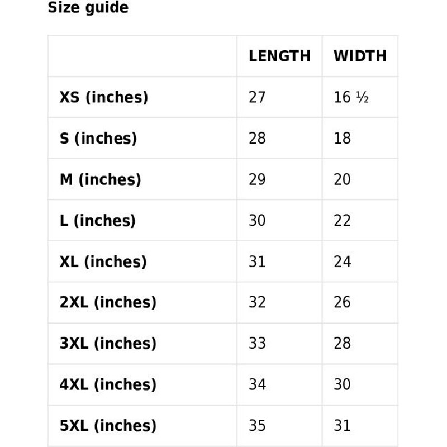This screenshot has height=447, width=447.
Task: Select the 5XL (inches) row label
Action: [108, 425]
